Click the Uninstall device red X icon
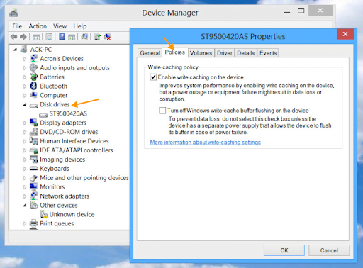Image resolution: width=363 pixels, height=268 pixels. [107, 37]
